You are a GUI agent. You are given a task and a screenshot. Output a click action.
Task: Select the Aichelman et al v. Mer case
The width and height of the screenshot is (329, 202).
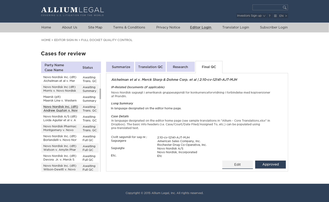[x=70, y=79]
